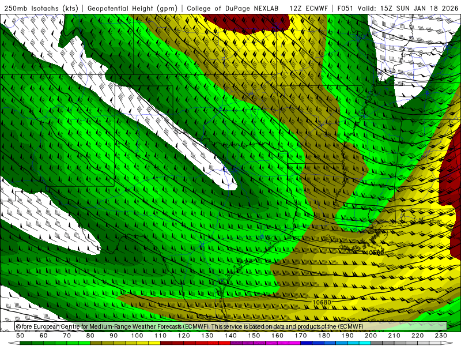This screenshot has width=461, height=346.
Task: Click the 210 legend value
Action: [394, 336]
